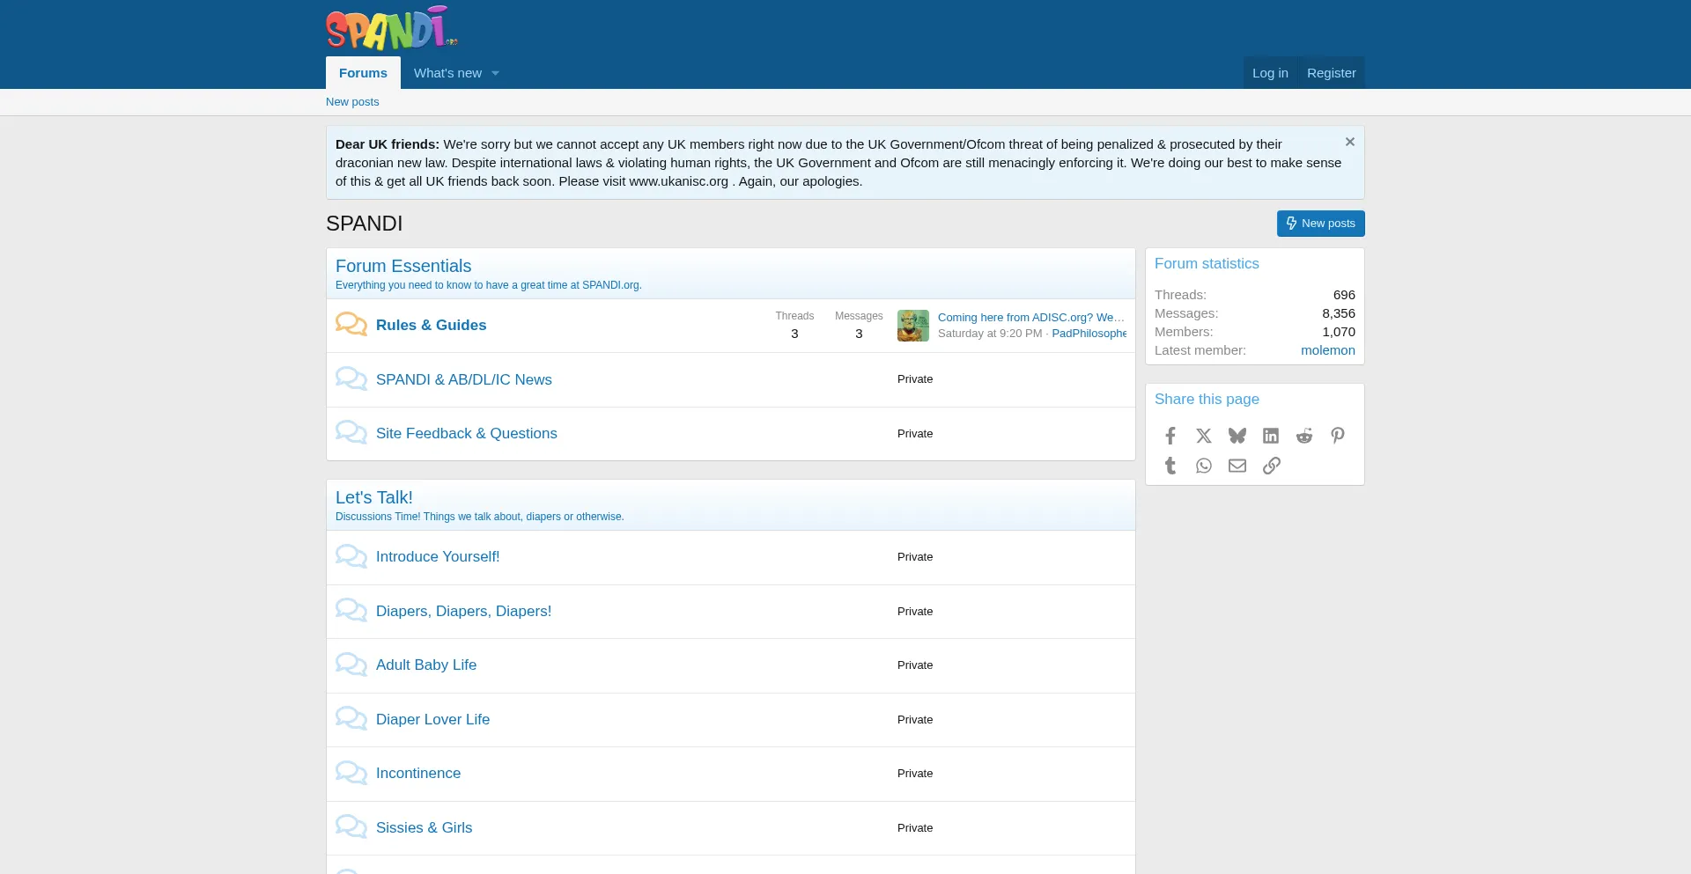Copy page link icon
This screenshot has height=874, width=1691.
tap(1271, 466)
